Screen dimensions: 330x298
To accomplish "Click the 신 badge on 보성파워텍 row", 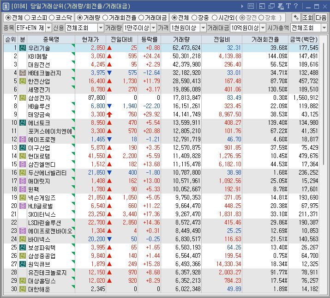I will click(23, 247).
